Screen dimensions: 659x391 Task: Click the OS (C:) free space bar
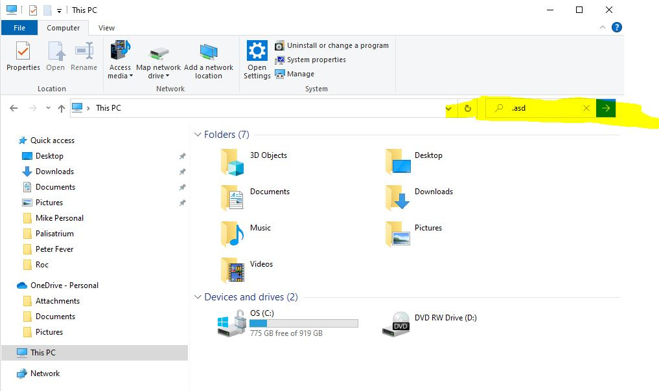point(303,324)
